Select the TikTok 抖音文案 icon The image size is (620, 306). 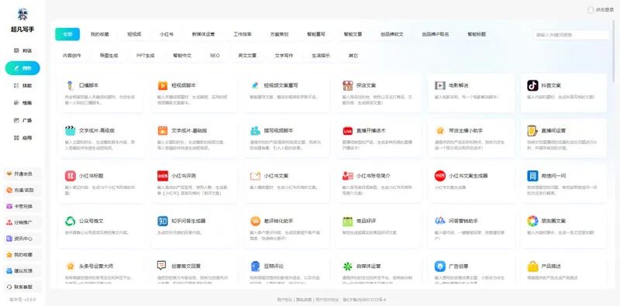pyautogui.click(x=532, y=85)
